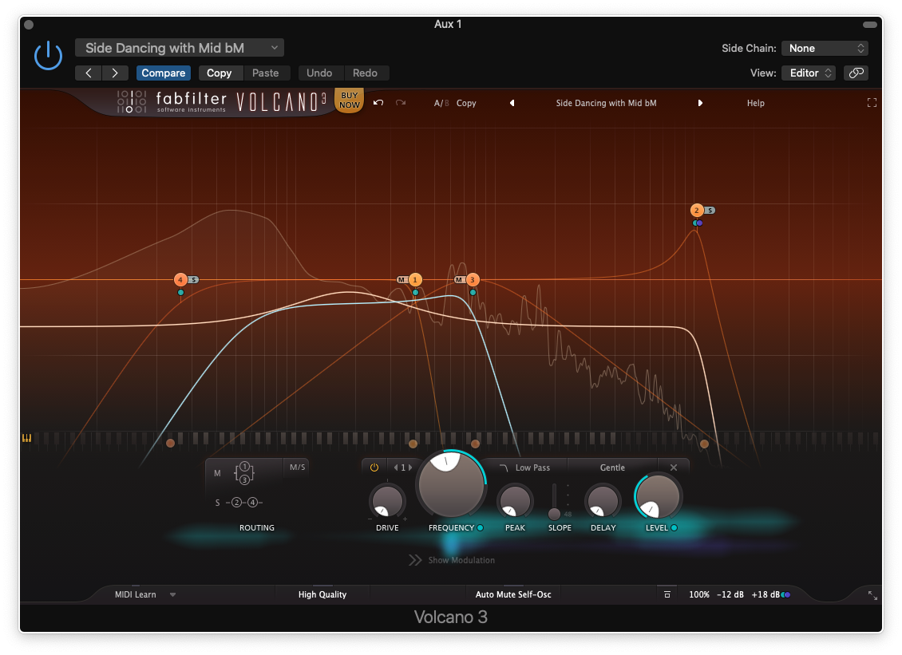Click the FabFilter undo arrow icon
This screenshot has height=655, width=902.
click(378, 103)
